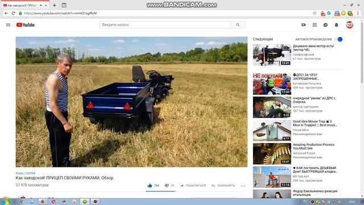Image resolution: width=364 pixels, height=205 pixels.
Task: Click the search query input field
Action: 165,25
